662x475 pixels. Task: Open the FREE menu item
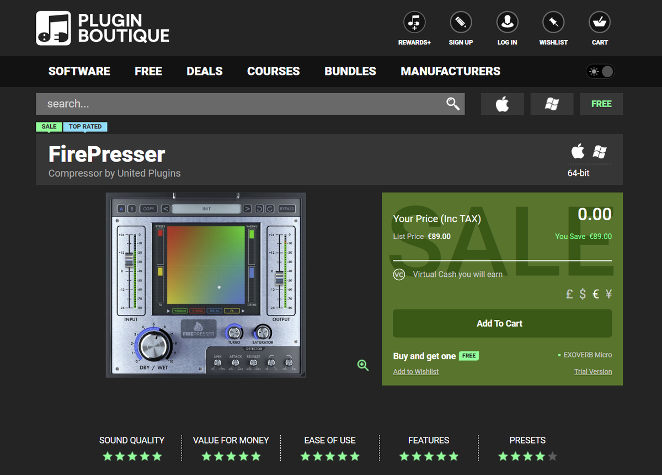(148, 71)
